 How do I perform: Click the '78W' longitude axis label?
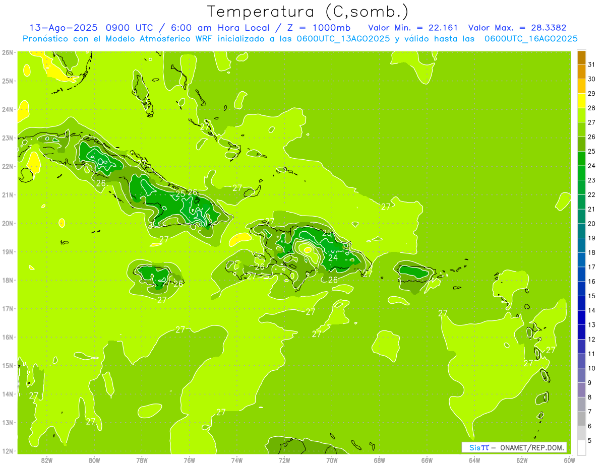point(142,460)
